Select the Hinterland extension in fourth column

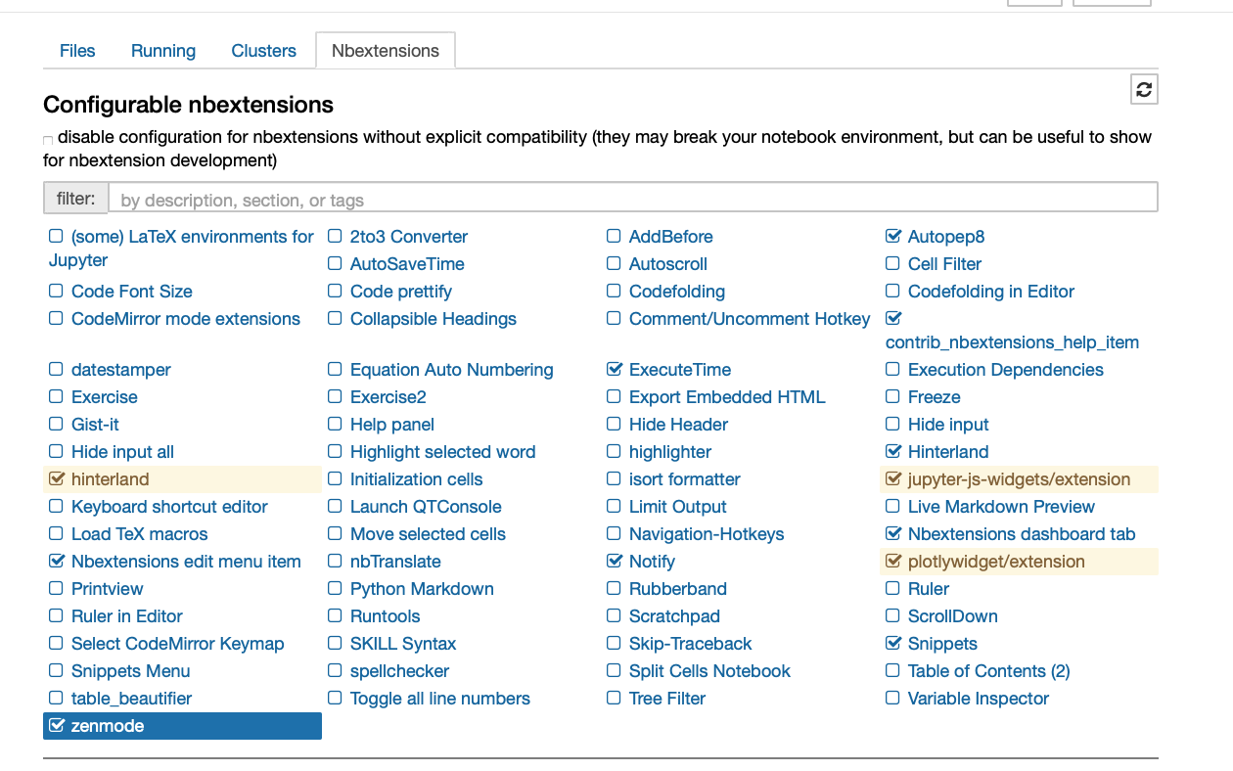948,452
